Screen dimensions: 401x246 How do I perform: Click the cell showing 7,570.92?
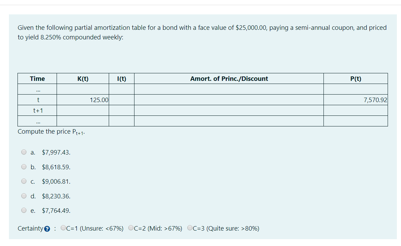[x=376, y=100]
